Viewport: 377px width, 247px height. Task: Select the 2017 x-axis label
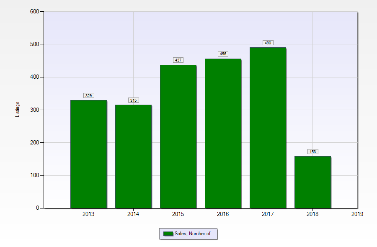(268, 214)
